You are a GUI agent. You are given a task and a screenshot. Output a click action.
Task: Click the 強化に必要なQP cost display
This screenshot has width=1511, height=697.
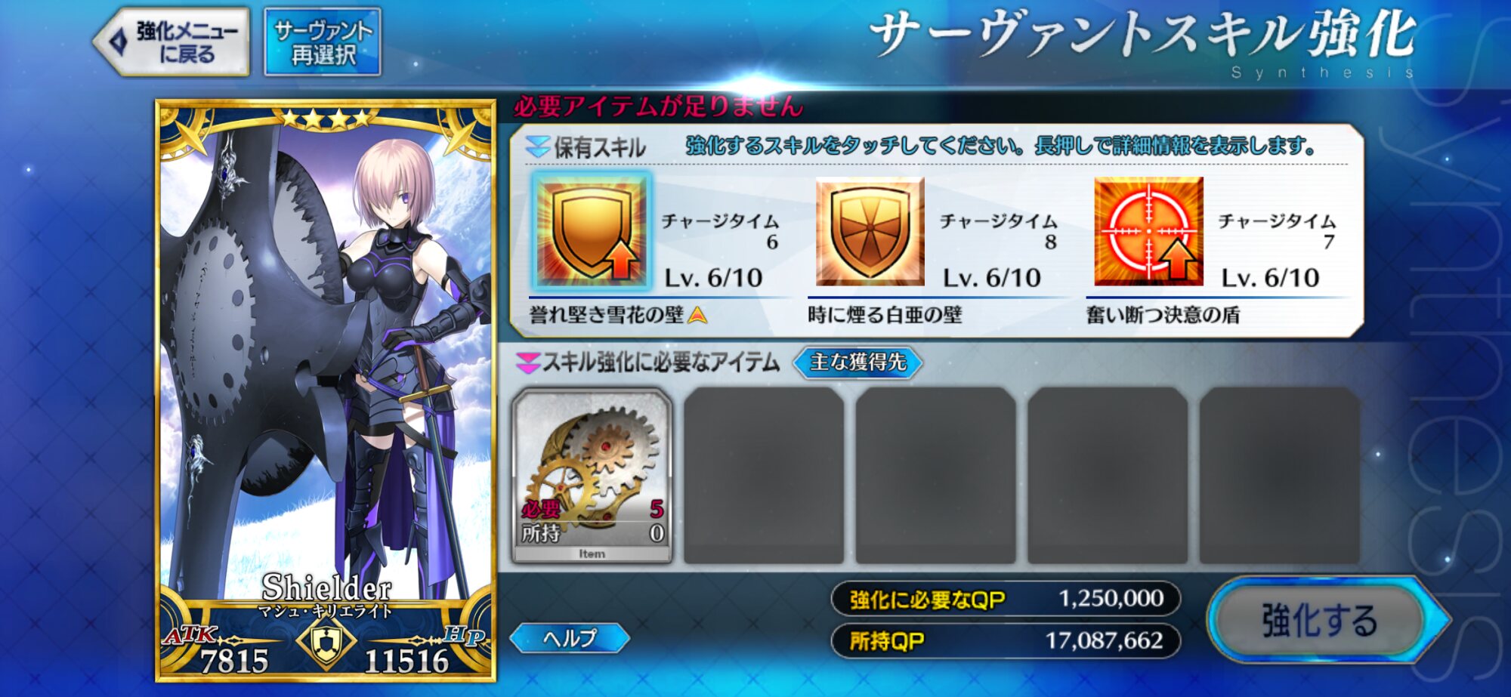coord(1006,600)
